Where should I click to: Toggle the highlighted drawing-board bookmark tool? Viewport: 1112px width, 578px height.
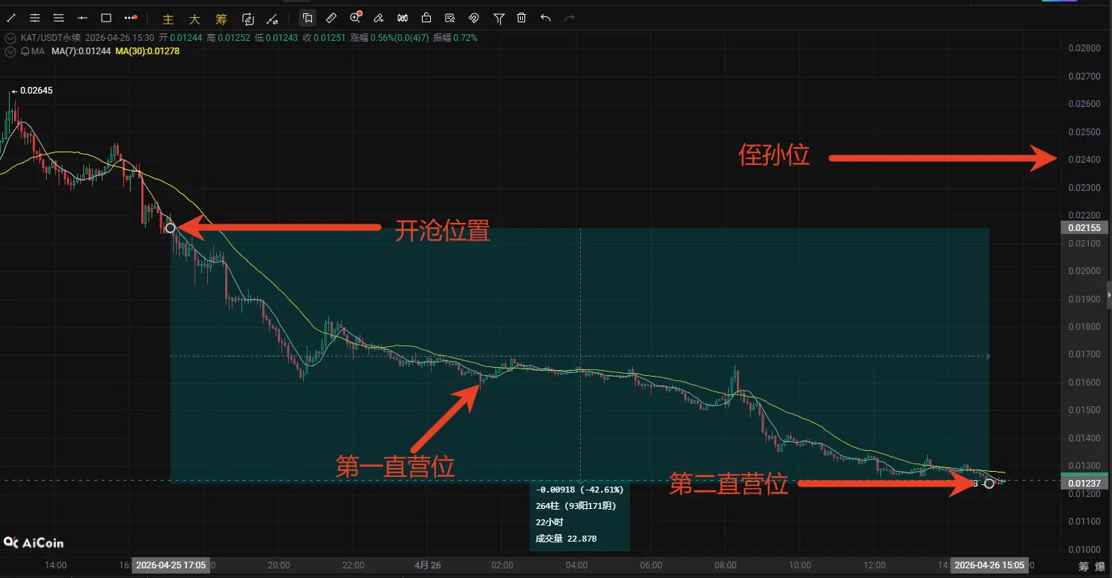308,17
